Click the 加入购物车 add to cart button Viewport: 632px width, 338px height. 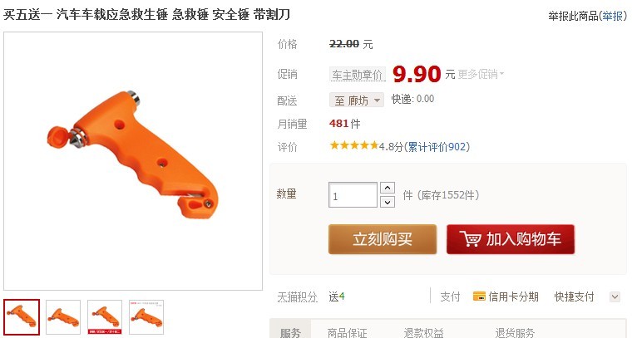tap(511, 239)
